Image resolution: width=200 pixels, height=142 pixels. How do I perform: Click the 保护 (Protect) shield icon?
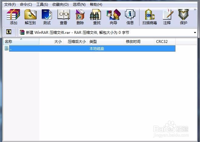click(183, 17)
